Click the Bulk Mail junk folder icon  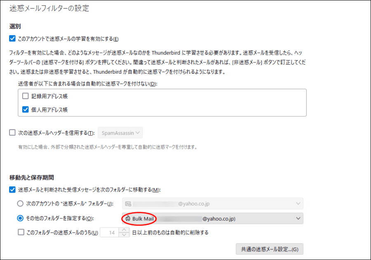click(x=128, y=219)
